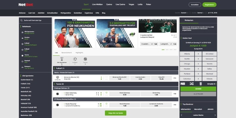Click the Alle Felder button
236x118 pixels.
[198, 94]
